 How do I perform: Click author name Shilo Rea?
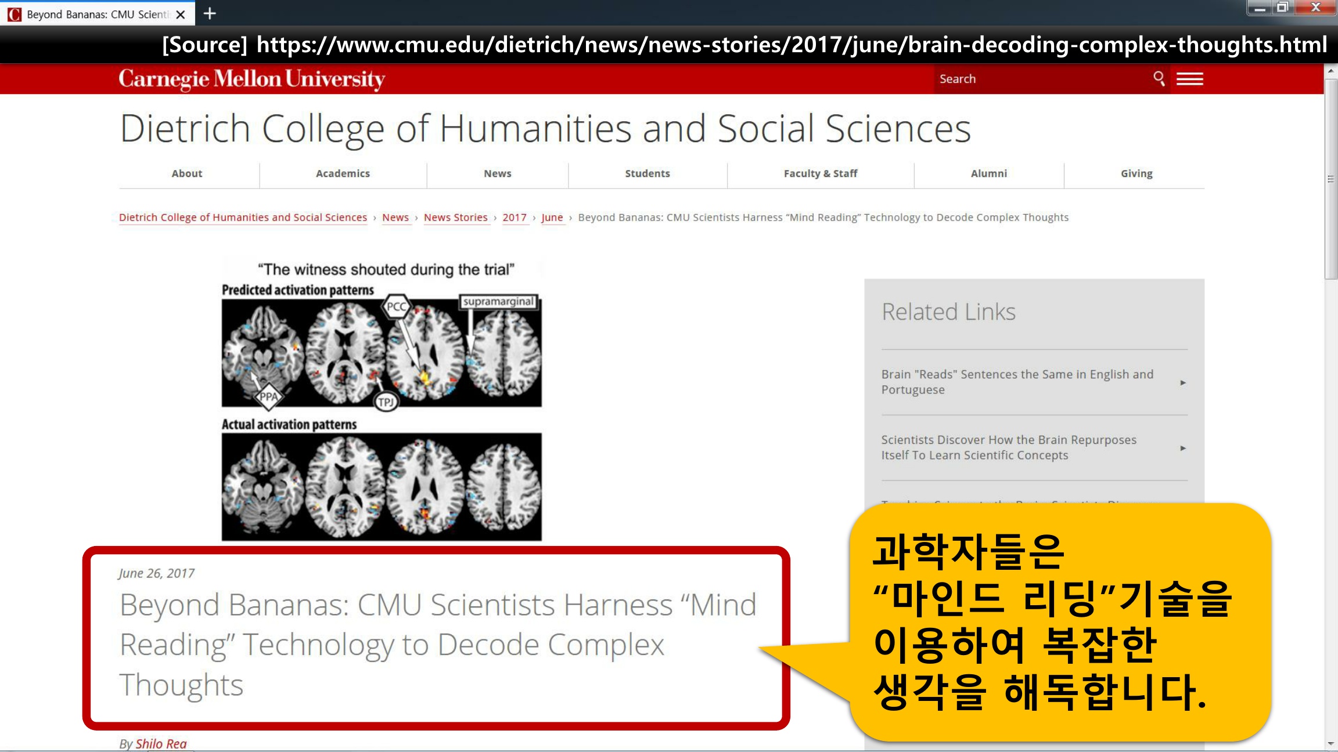point(161,743)
